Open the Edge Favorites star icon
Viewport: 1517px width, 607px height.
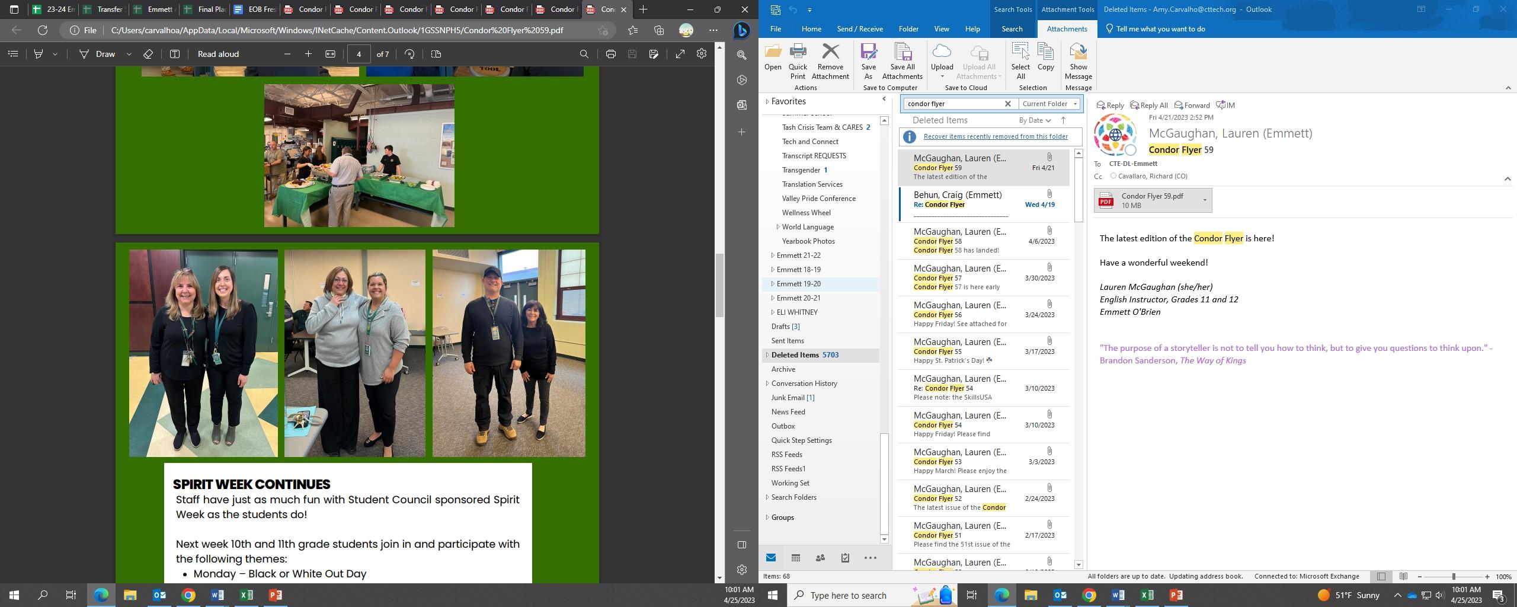coord(633,30)
